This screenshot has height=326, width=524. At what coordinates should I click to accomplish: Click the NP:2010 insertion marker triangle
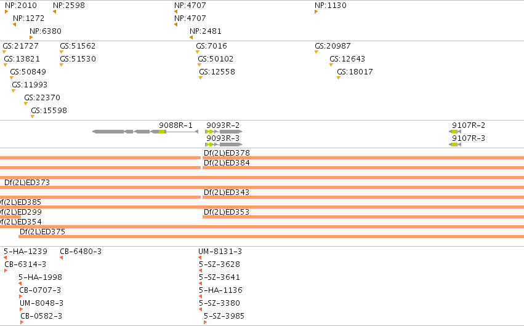click(x=6, y=12)
